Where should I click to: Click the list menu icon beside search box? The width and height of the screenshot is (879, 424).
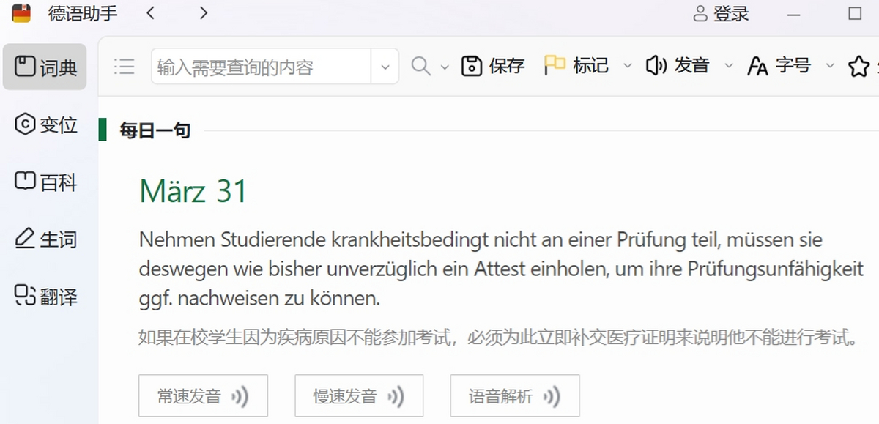click(x=125, y=67)
